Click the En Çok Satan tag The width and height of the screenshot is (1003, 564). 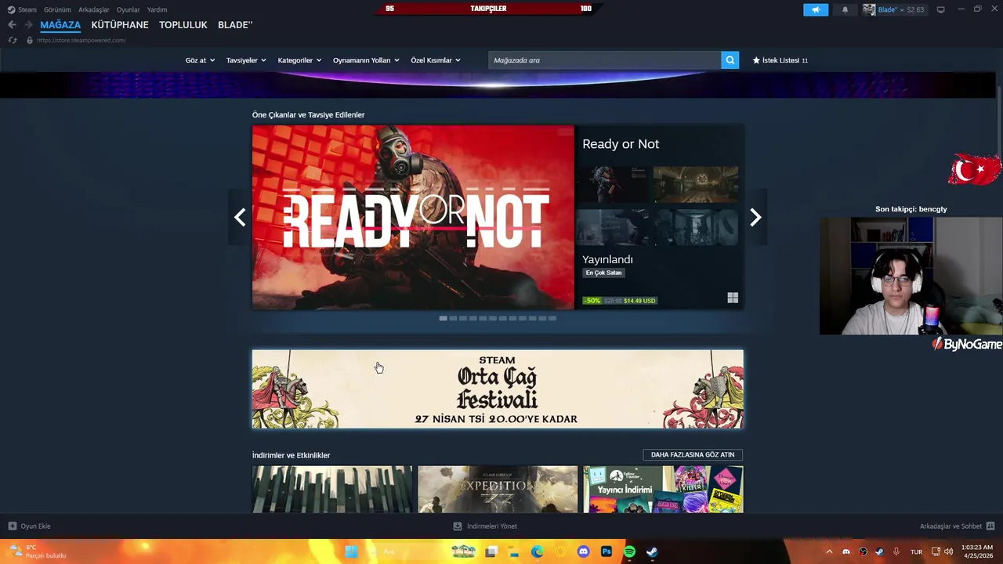tap(603, 273)
